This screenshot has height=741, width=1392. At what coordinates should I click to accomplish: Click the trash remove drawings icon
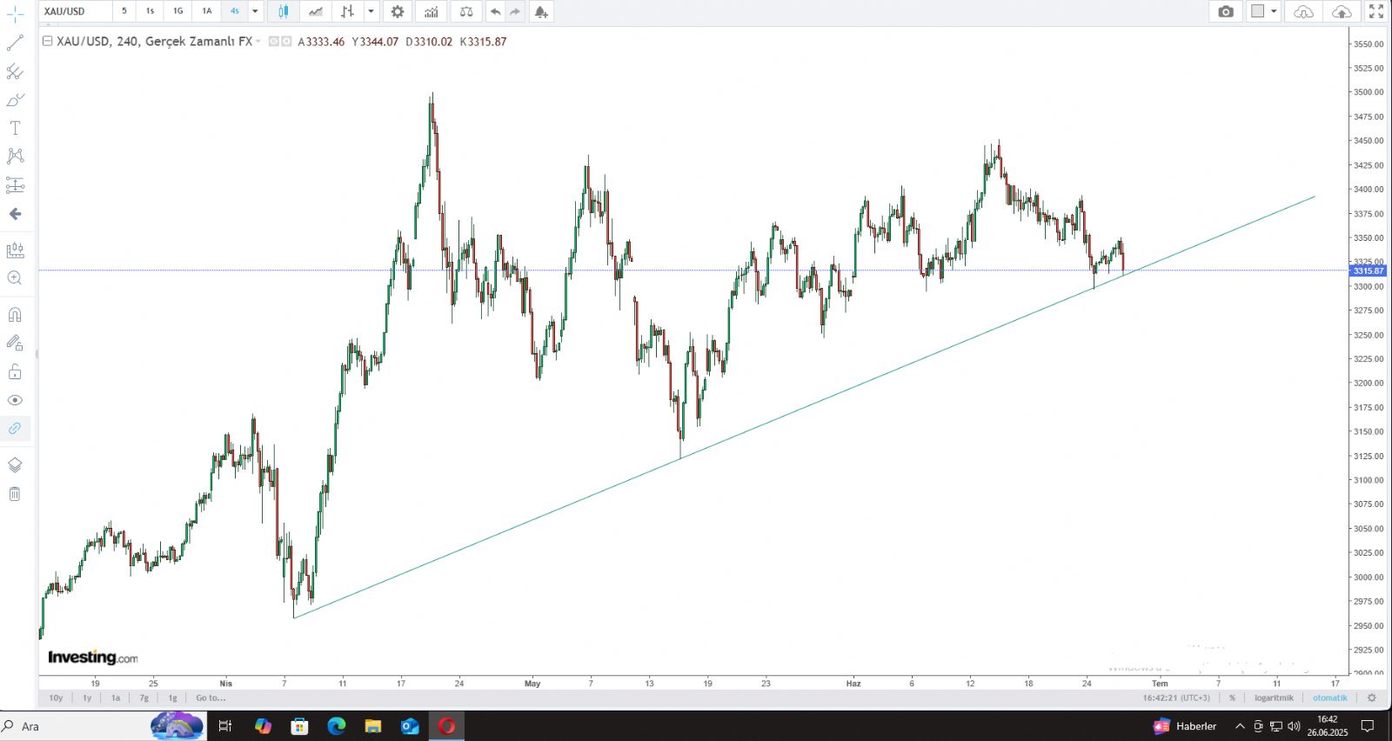tap(15, 494)
